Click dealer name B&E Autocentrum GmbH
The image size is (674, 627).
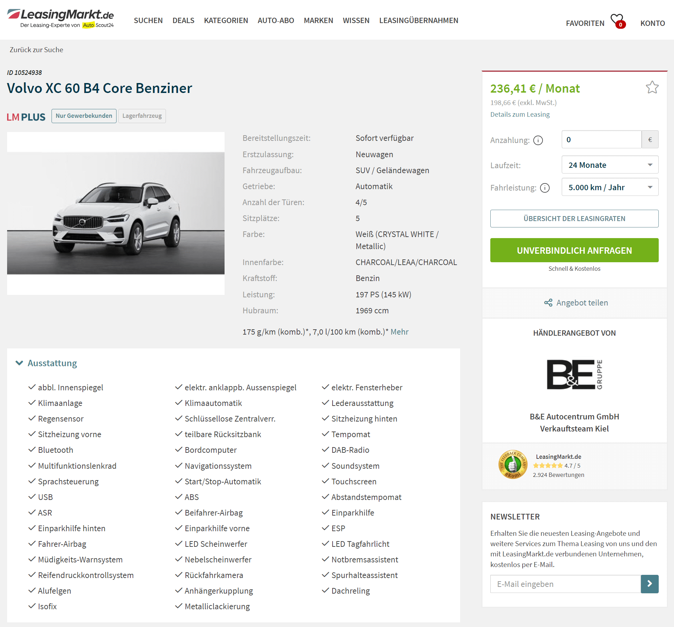[x=574, y=417]
